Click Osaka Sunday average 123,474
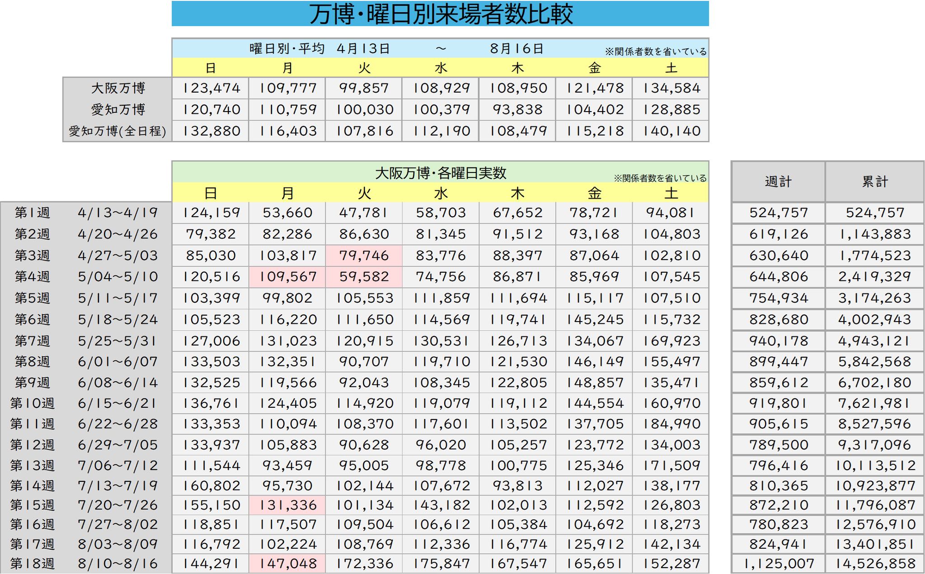925x574 pixels. tap(211, 88)
